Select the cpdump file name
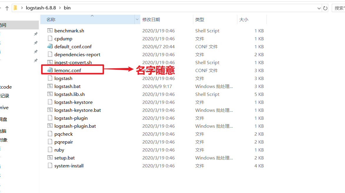The image size is (345, 193). tap(63, 39)
